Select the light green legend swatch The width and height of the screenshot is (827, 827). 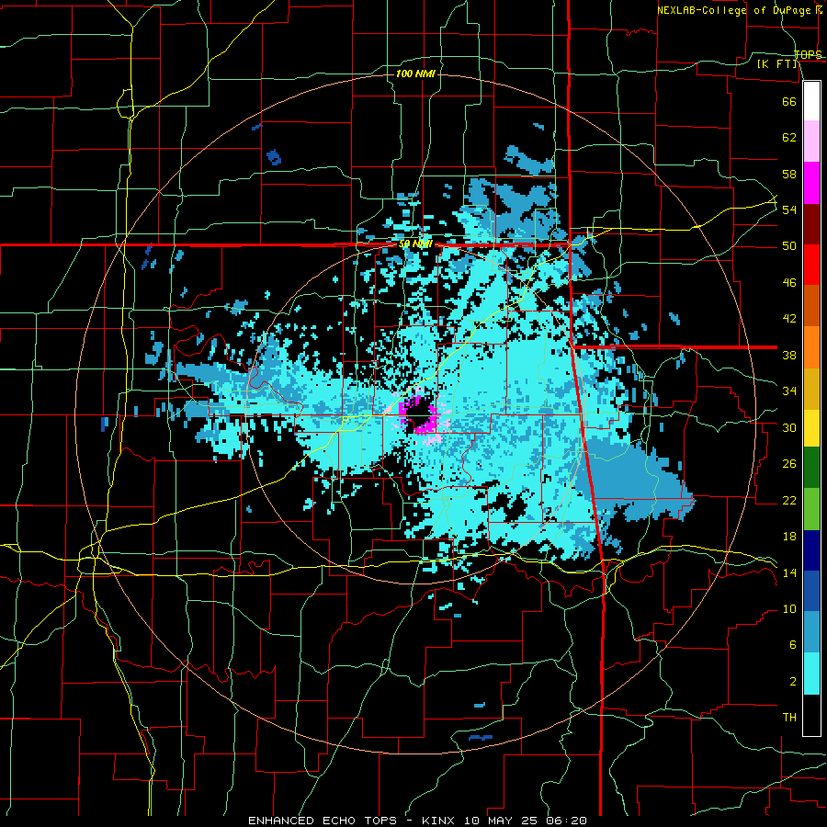click(811, 509)
